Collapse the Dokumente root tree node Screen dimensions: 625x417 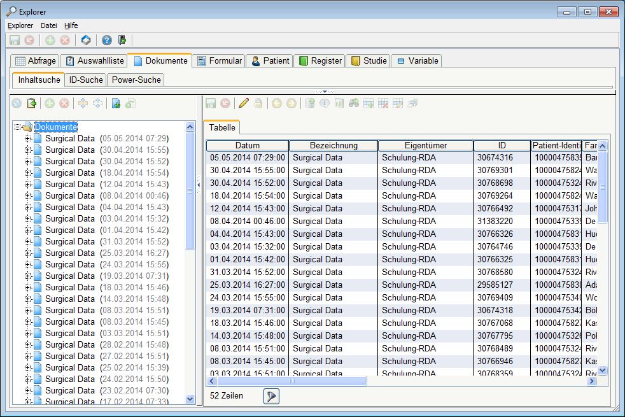click(17, 127)
